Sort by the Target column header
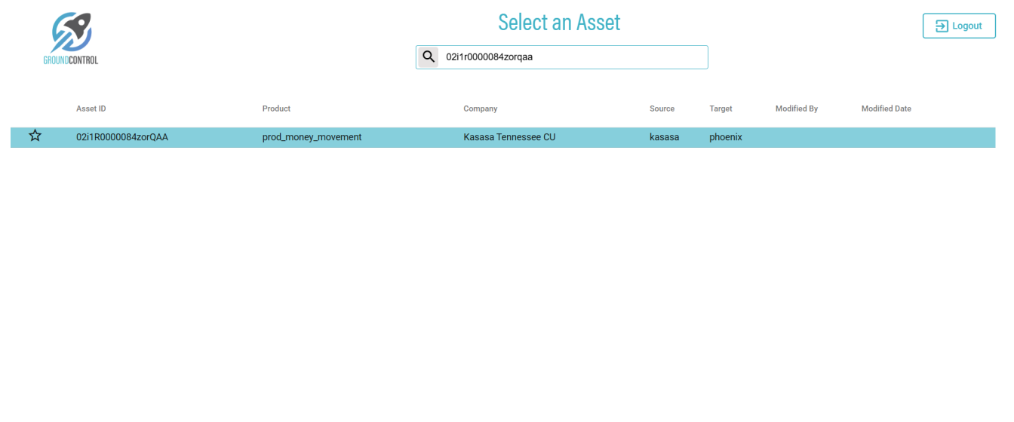Image resolution: width=1014 pixels, height=422 pixels. pyautogui.click(x=721, y=109)
